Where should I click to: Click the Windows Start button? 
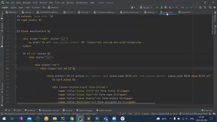[x=4, y=119]
